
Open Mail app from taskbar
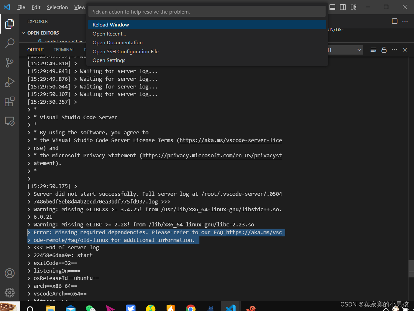[71, 308]
